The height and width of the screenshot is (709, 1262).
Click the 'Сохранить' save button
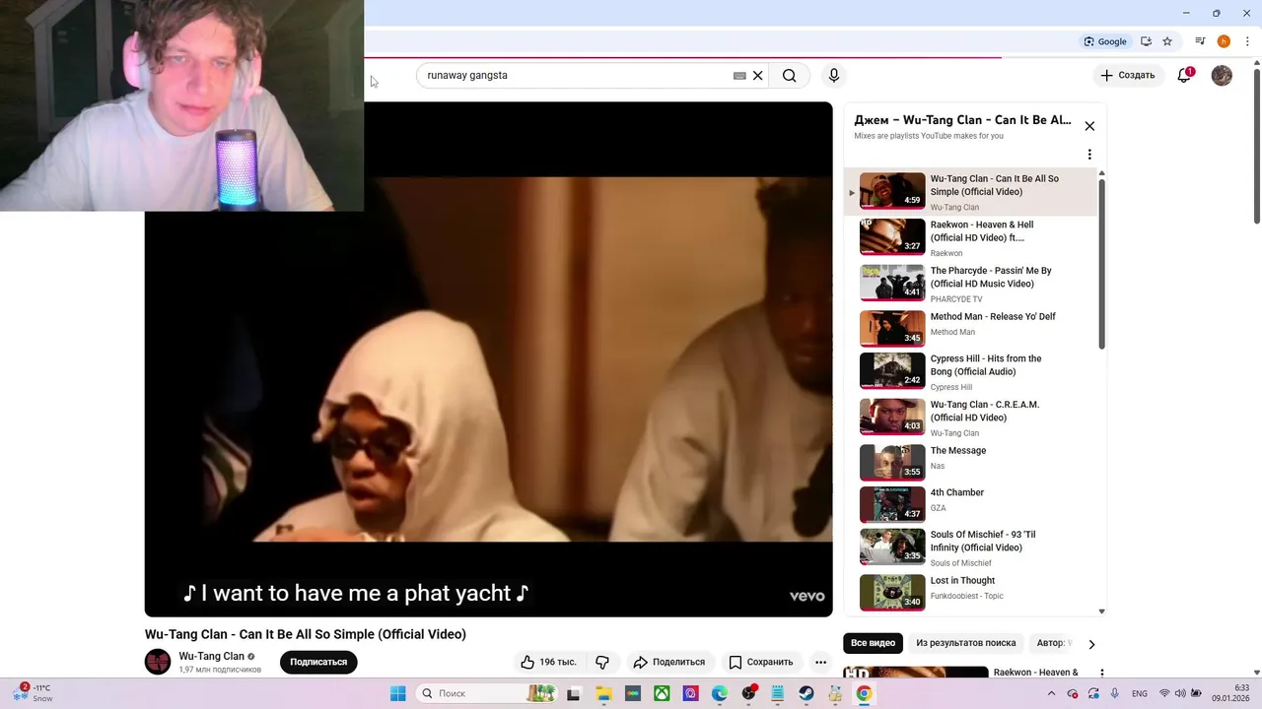(760, 663)
